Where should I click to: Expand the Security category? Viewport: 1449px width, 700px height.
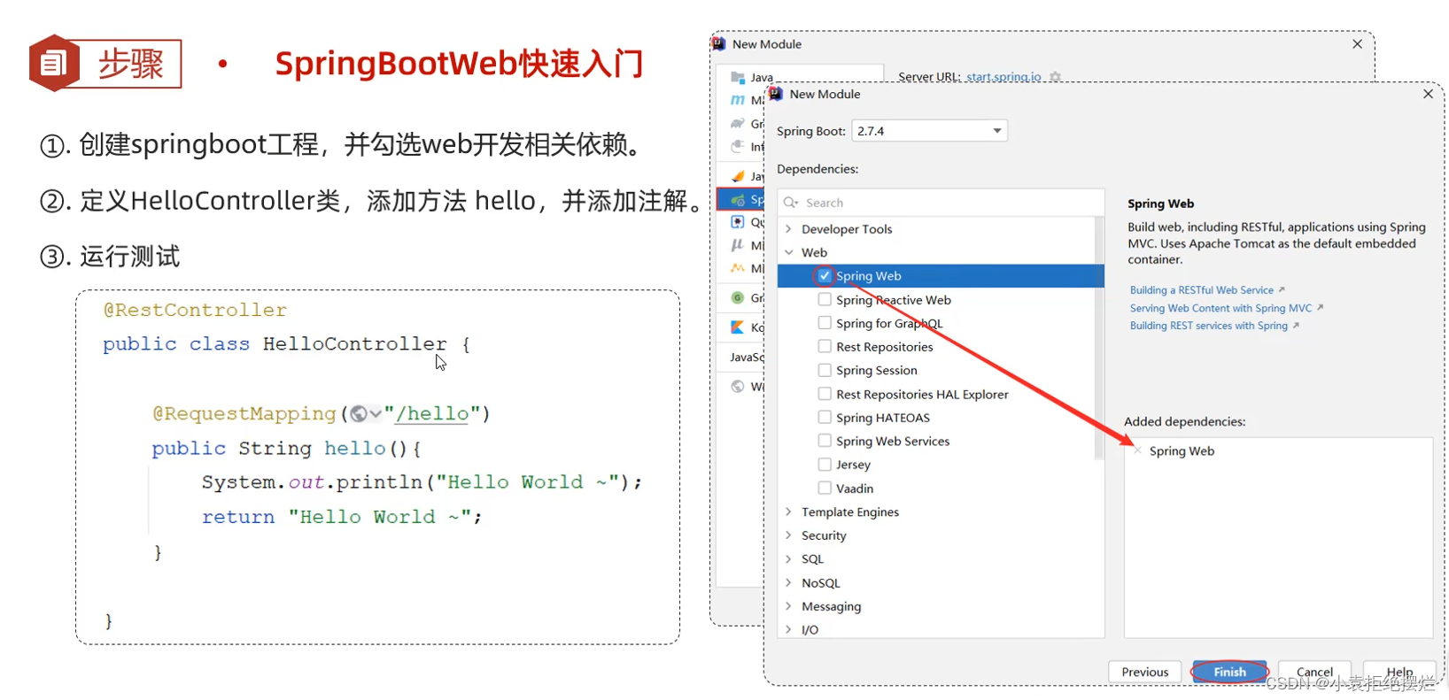[x=789, y=535]
